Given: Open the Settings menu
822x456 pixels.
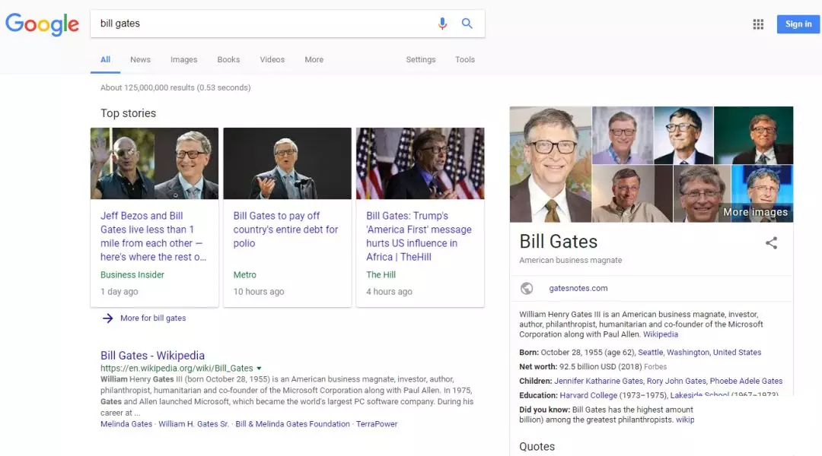Looking at the screenshot, I should pyautogui.click(x=420, y=60).
